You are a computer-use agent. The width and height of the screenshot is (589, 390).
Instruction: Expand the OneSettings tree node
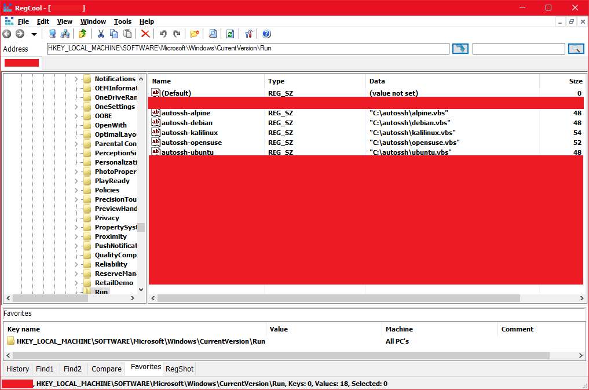[76, 107]
